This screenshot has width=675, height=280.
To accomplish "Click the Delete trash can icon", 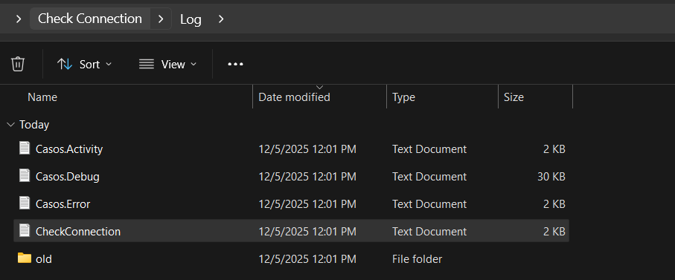I will (18, 64).
